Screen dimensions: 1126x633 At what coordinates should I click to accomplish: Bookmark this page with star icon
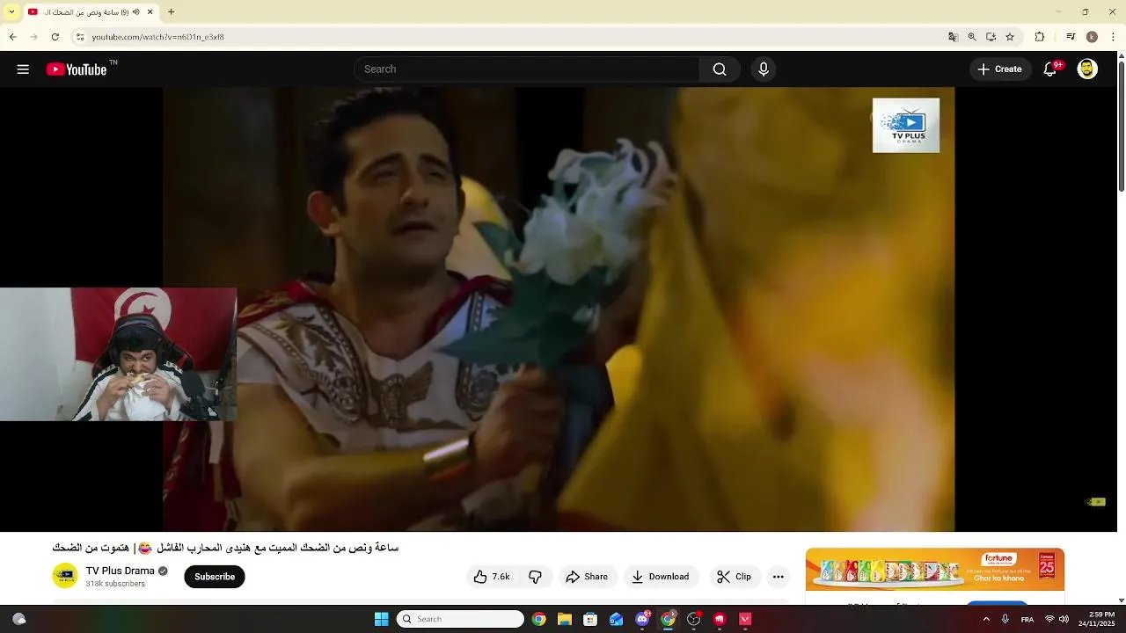(1010, 37)
